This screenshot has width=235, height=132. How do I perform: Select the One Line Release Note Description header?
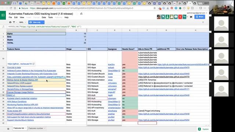coord(192,49)
